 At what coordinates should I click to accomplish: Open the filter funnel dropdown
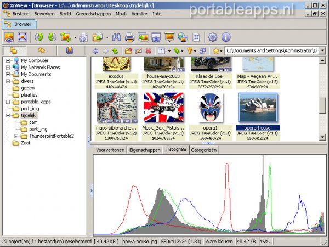click(191, 51)
